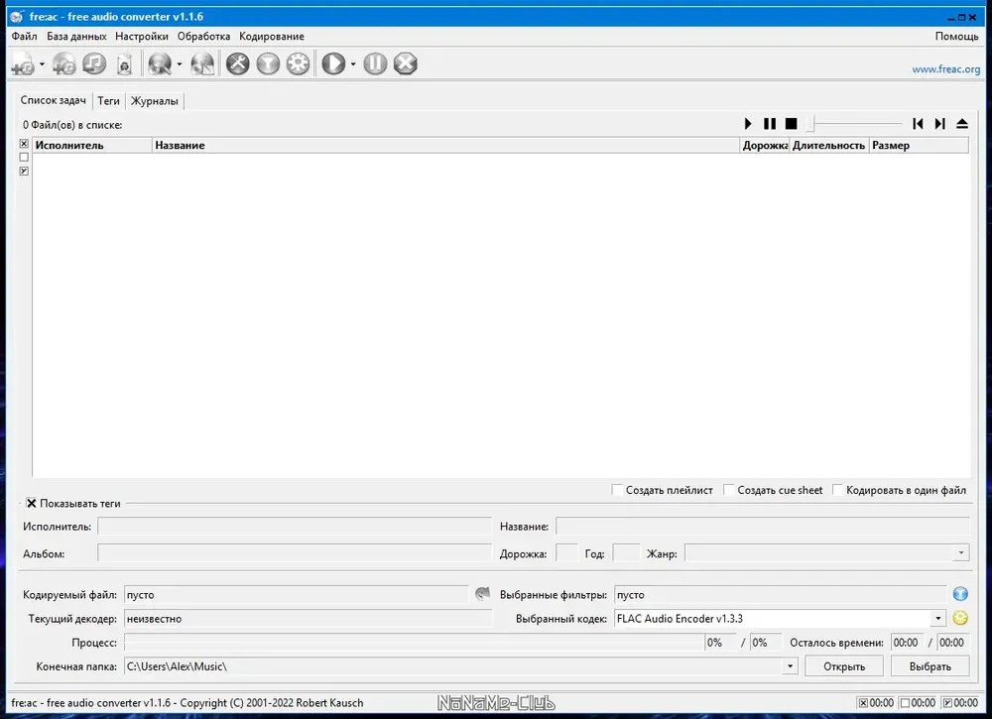The width and height of the screenshot is (992, 719).
Task: Open the add files dropdown arrow
Action: [x=42, y=63]
